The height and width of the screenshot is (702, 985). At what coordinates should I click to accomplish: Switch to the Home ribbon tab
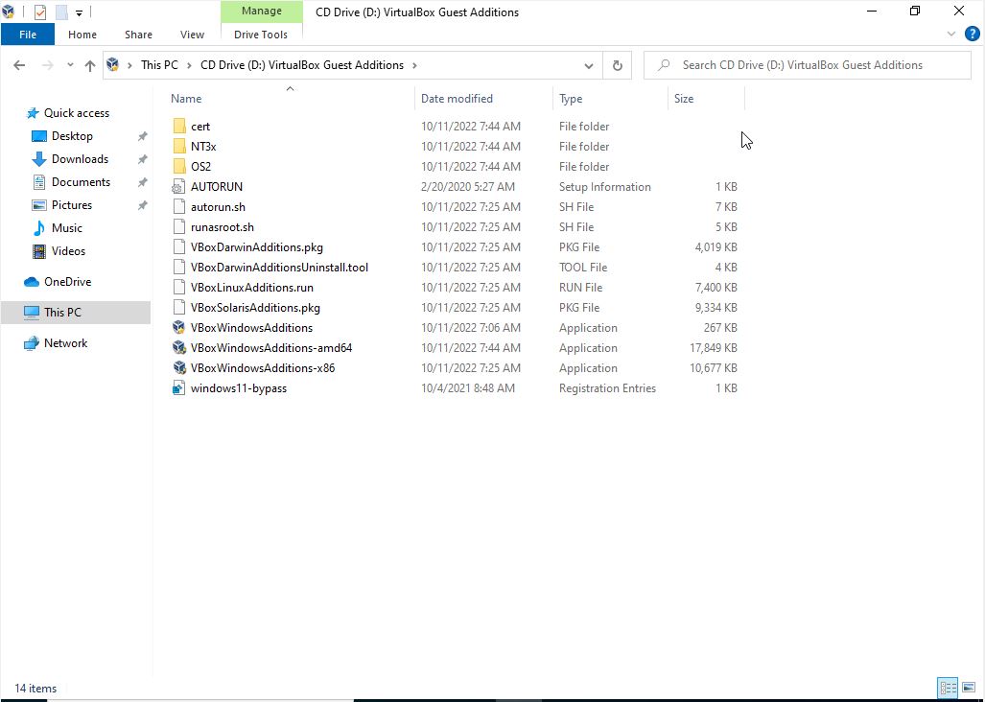(82, 35)
